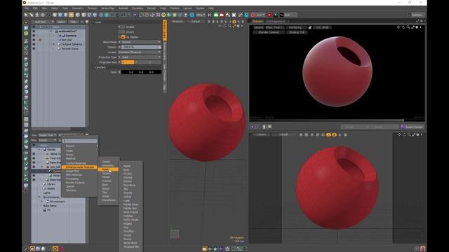Toggle visibility of Alpha Output shader layer
The image size is (449, 252).
pyautogui.click(x=34, y=154)
